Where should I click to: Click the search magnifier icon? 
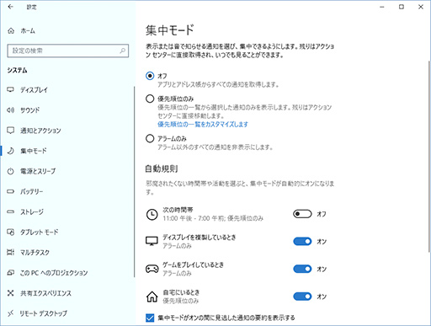click(122, 51)
